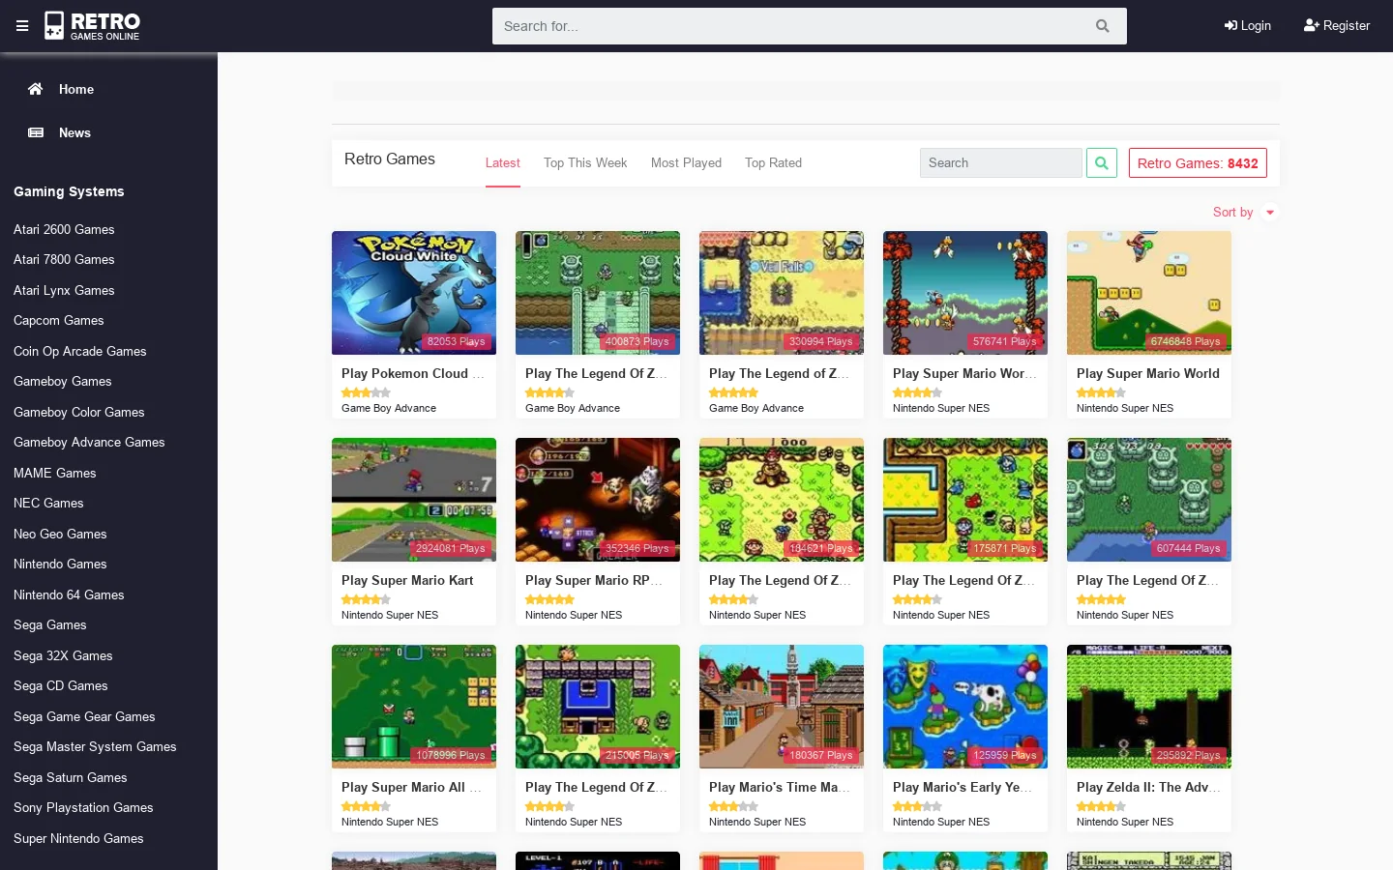Click the thumbnail showing 1078996 Plays
Viewport: 1393px width, 870px height.
pyautogui.click(x=414, y=707)
